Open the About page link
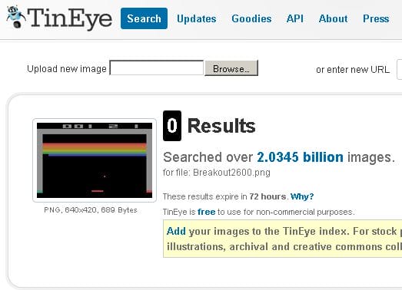Image resolution: width=402 pixels, height=290 pixels. pyautogui.click(x=333, y=18)
